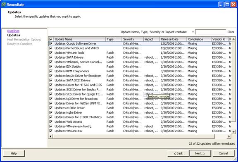Click Release Date 1/30/2009 of VMware Tools row

173,52
